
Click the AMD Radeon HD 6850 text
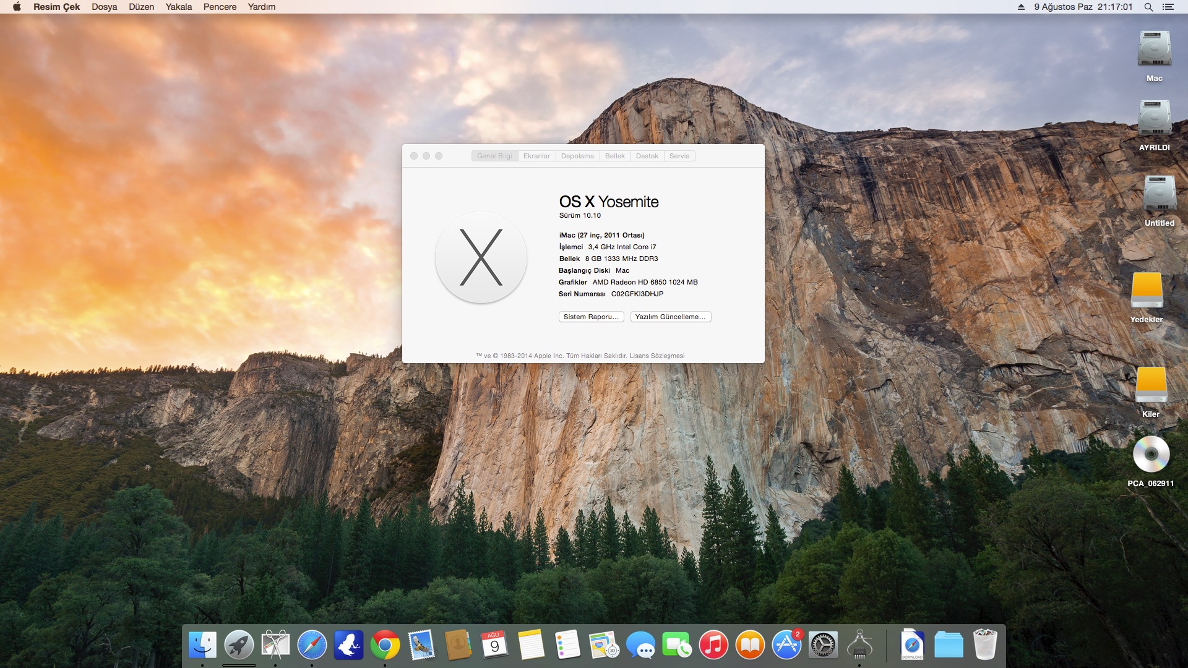click(x=645, y=283)
